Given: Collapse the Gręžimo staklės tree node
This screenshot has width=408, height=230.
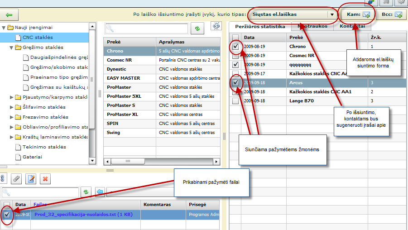Looking at the screenshot, I should tap(11, 48).
